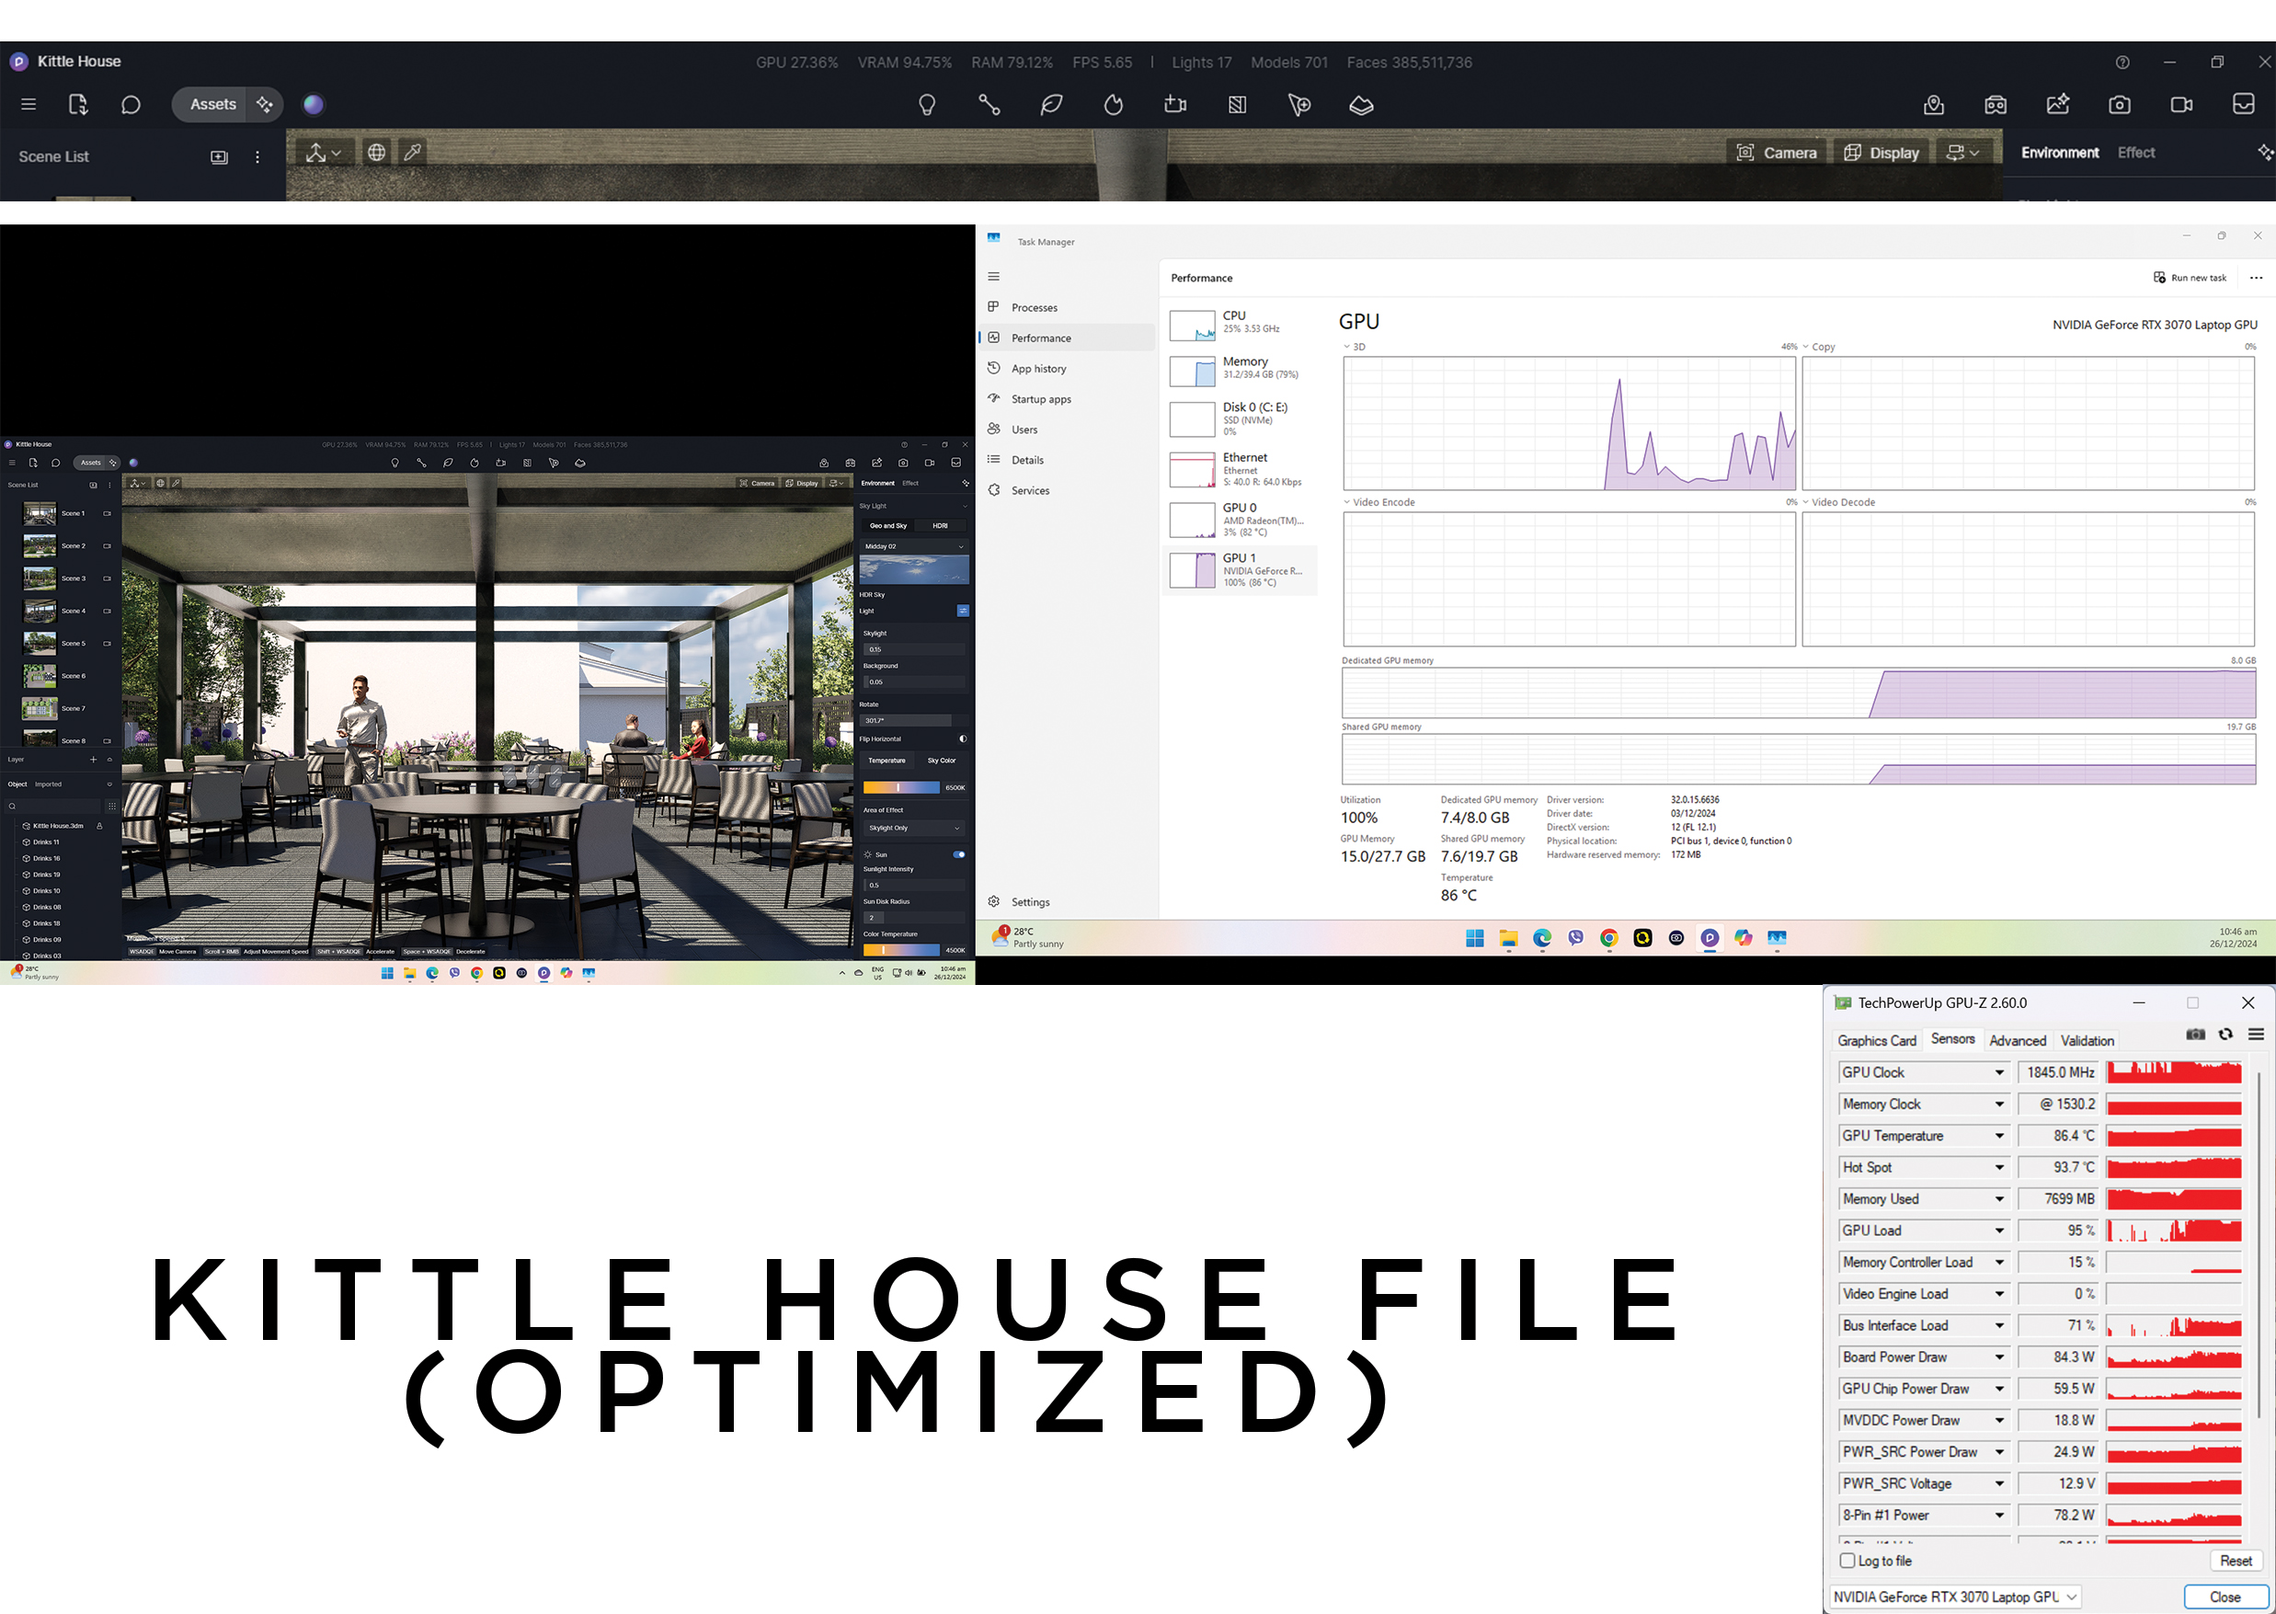Click the Windows Start button beneath Task Manager
The image size is (2276, 1614).
(x=1475, y=938)
